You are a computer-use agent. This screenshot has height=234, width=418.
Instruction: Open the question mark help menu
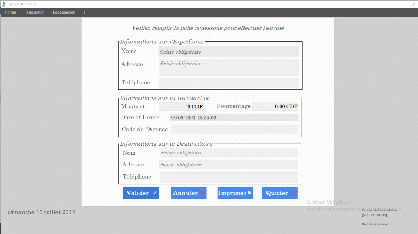[x=84, y=12]
